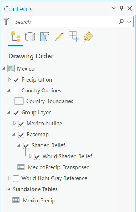Expand the Precipitation layer arrow
The image size is (136, 212).
9,79
